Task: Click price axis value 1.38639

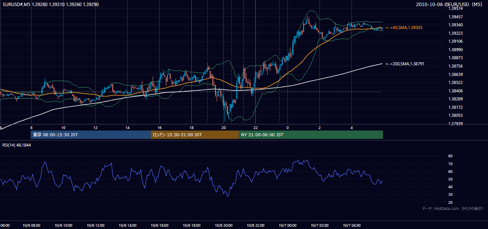Action: [455, 74]
